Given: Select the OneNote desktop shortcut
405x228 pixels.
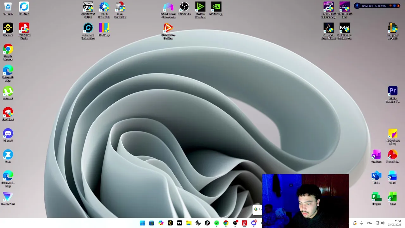Looking at the screenshot, I should coord(377,156).
